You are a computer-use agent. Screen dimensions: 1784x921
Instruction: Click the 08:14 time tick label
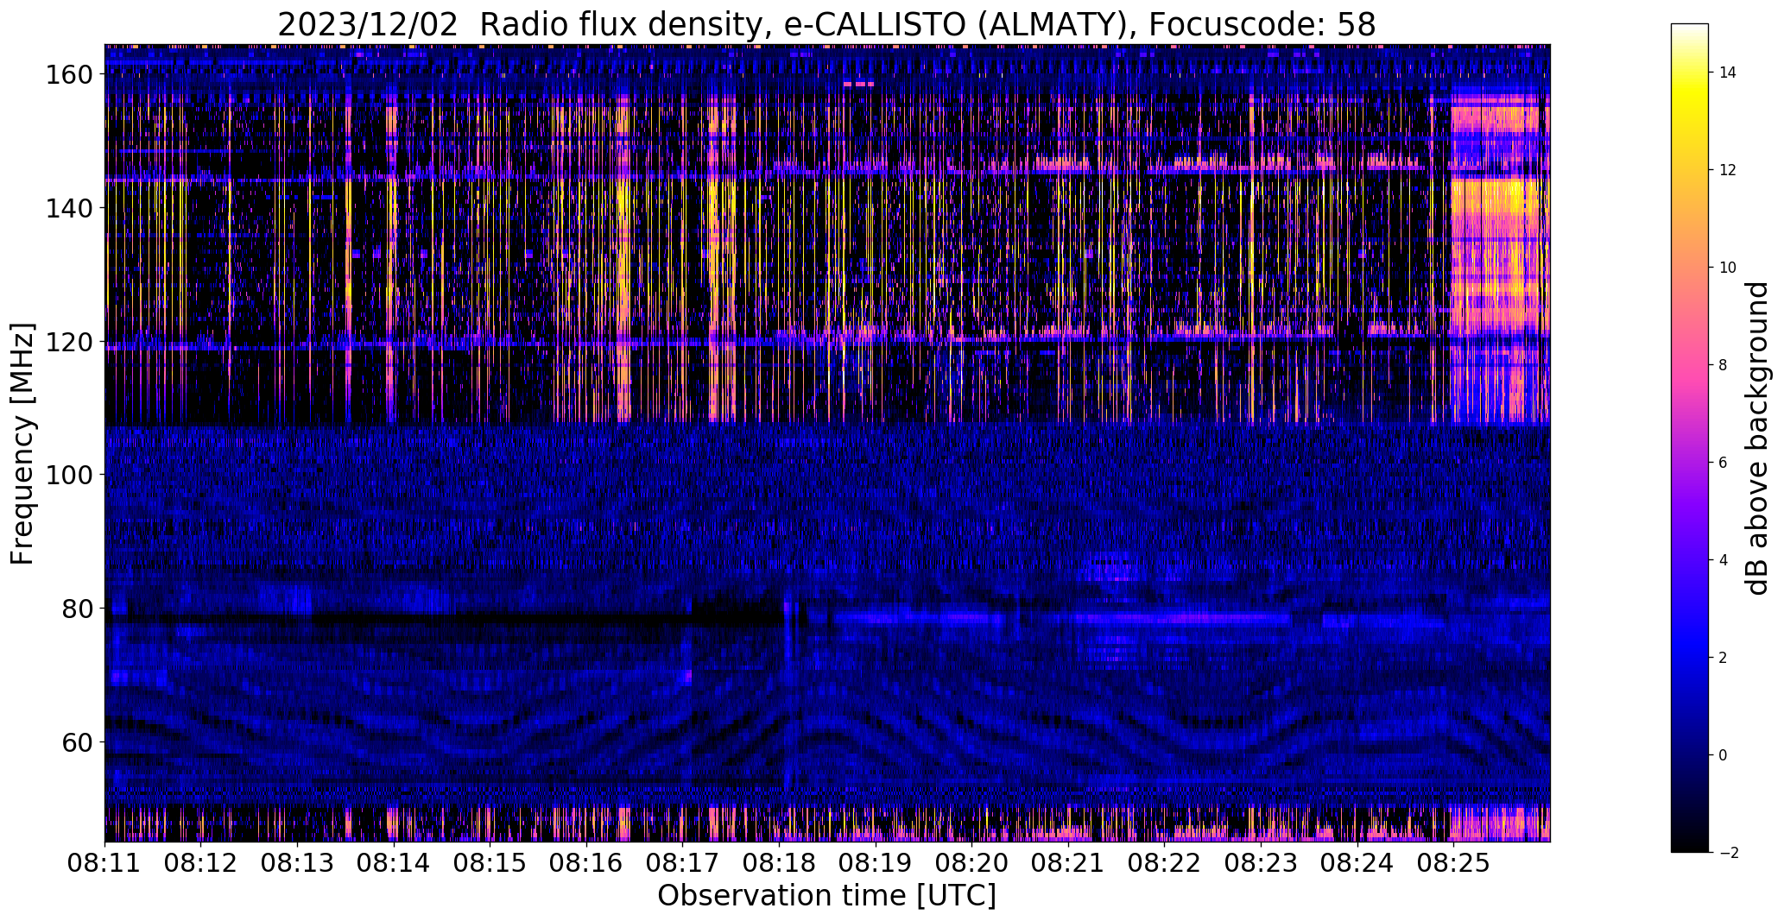pyautogui.click(x=394, y=862)
